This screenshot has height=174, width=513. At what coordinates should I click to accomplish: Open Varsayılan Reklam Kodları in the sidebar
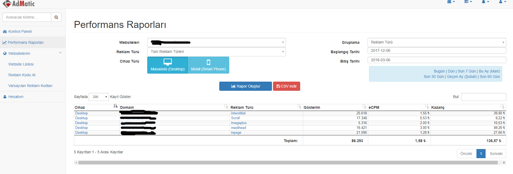[x=30, y=86]
